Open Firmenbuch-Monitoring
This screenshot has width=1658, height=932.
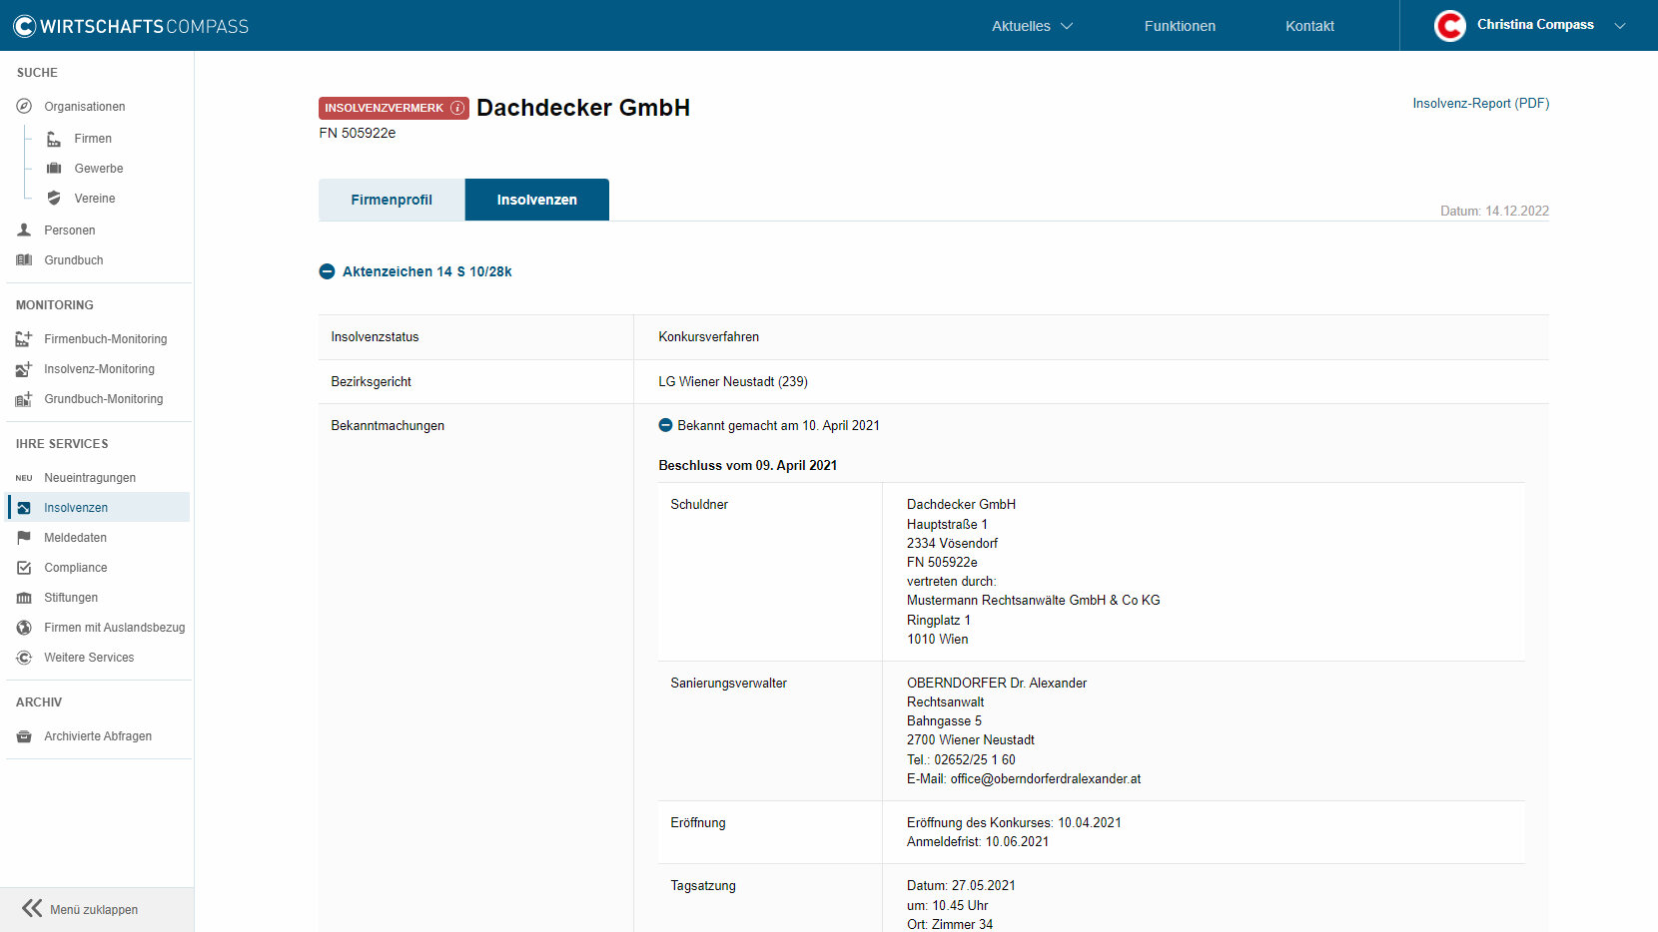point(106,339)
